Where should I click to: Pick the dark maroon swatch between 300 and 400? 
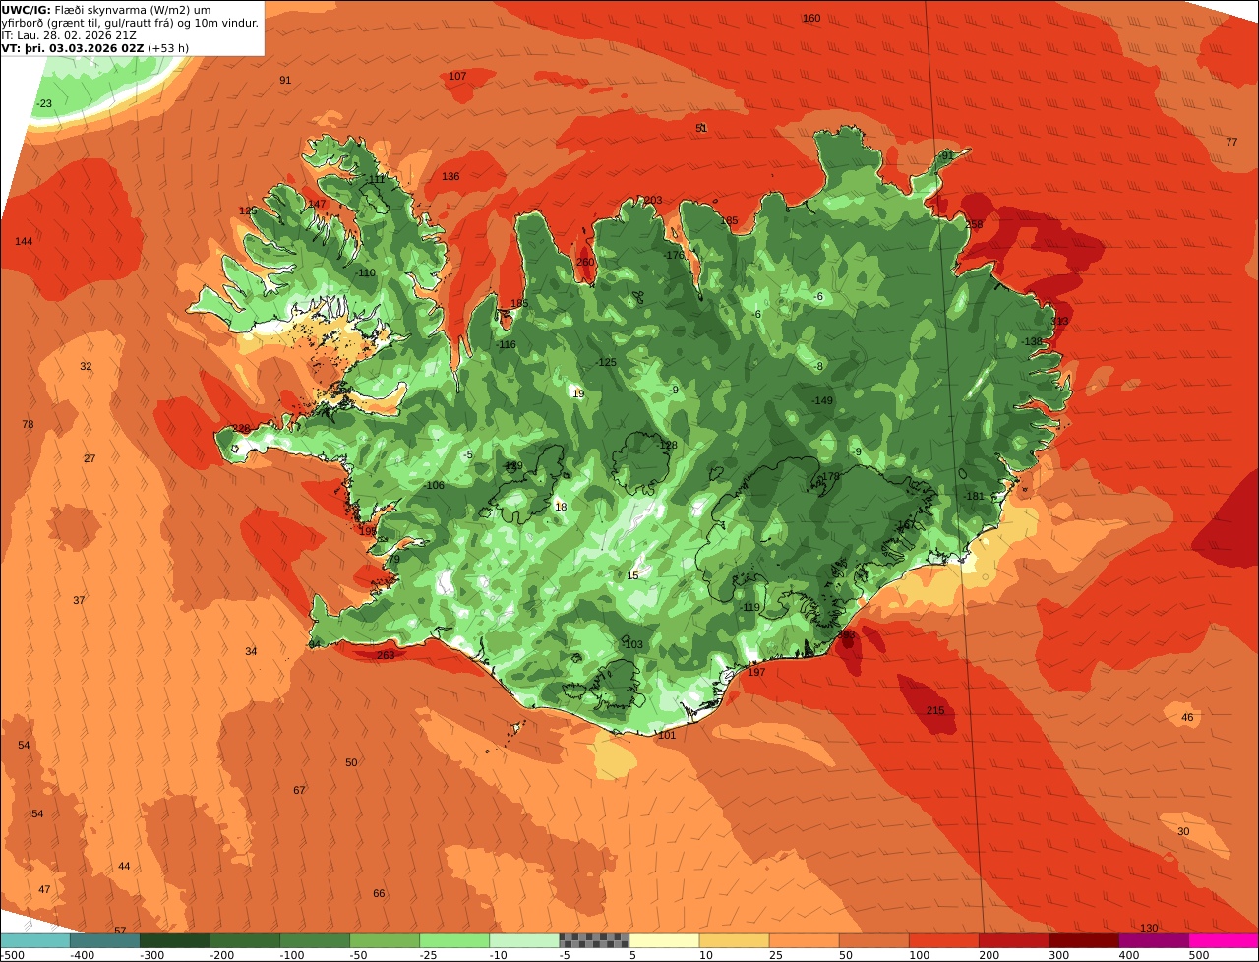point(1084,940)
